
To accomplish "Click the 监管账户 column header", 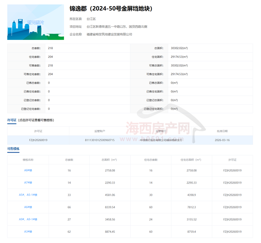I will click(x=100, y=131).
